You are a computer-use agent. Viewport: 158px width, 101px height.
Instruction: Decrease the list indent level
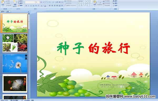[x=57, y=2]
